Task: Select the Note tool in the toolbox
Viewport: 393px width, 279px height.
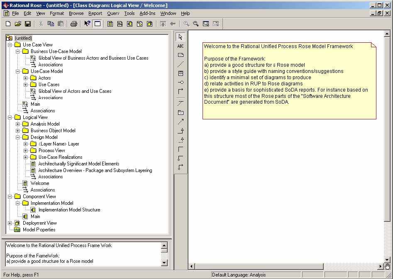Action: coord(181,55)
